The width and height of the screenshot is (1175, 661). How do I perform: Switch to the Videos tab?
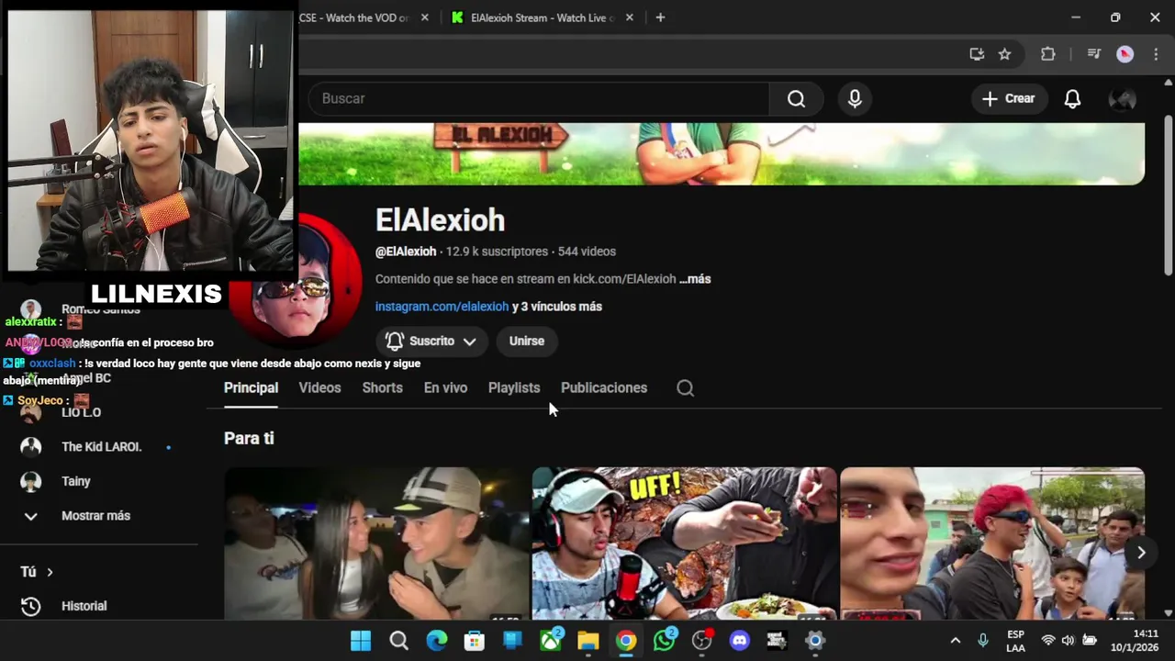(319, 387)
